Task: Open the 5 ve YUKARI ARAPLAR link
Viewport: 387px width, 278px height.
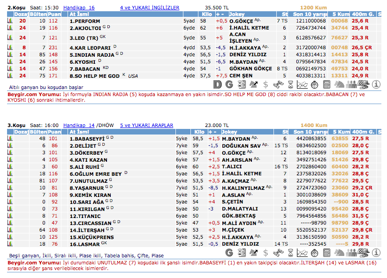Action: (x=147, y=125)
